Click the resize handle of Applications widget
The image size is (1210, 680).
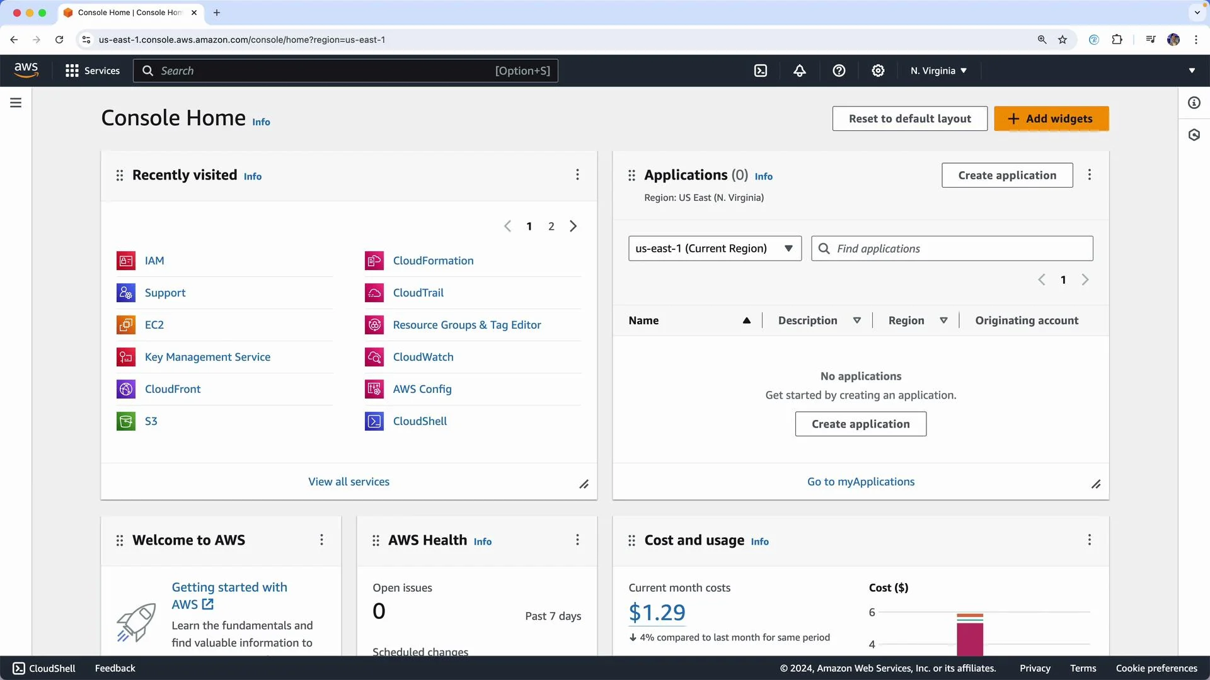coord(1096,484)
